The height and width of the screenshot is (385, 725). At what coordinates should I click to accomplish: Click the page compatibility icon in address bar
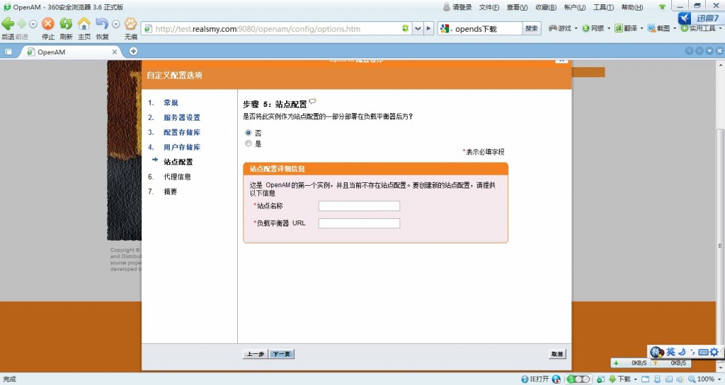pyautogui.click(x=406, y=28)
